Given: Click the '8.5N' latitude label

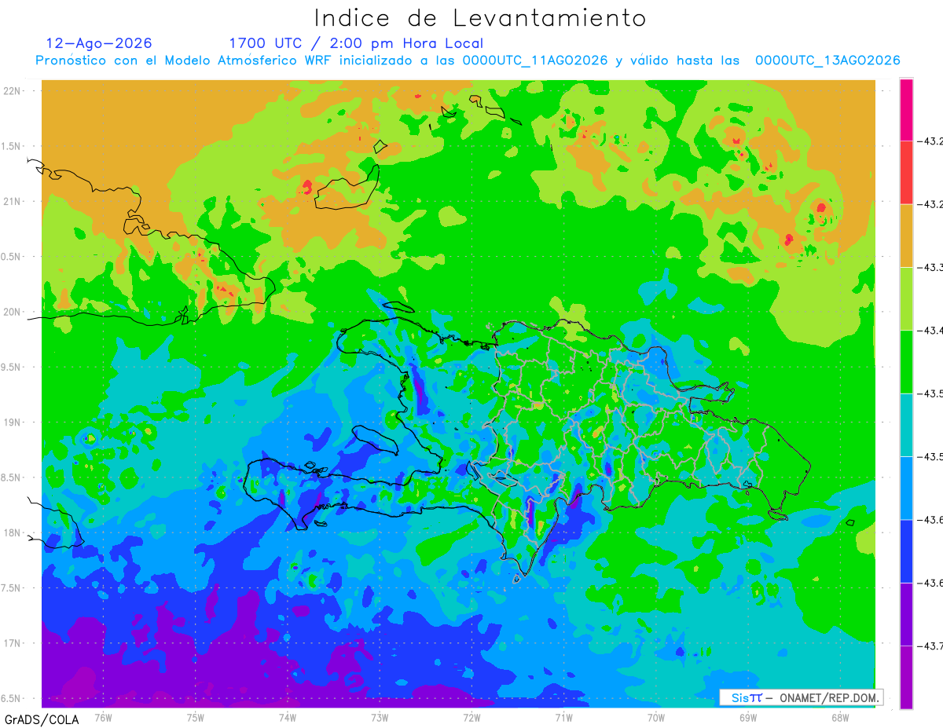Looking at the screenshot, I should click(x=11, y=477).
